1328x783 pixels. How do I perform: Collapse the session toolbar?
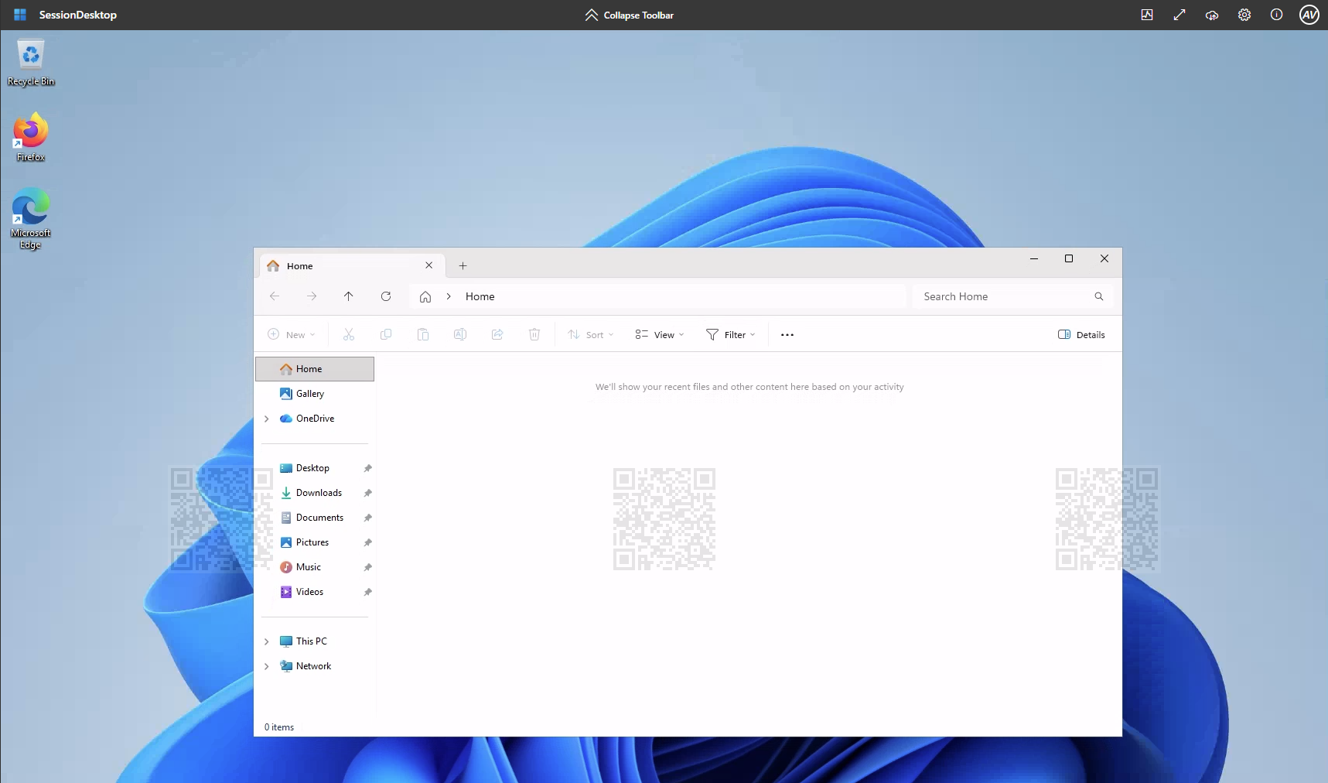(x=629, y=15)
